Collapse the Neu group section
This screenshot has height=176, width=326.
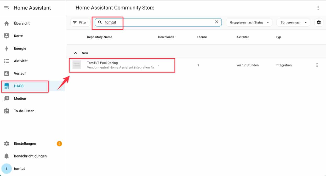click(76, 53)
